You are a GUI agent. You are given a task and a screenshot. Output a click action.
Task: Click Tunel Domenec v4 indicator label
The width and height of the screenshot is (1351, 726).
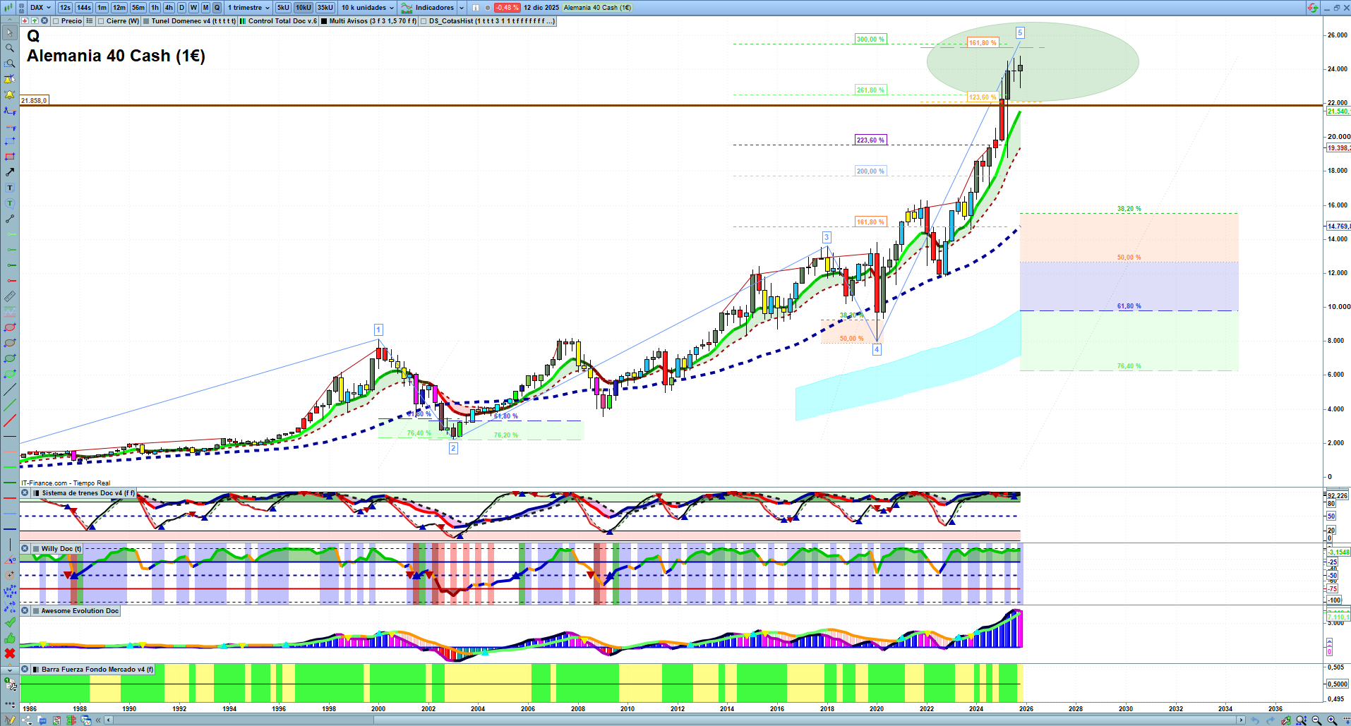(x=193, y=21)
